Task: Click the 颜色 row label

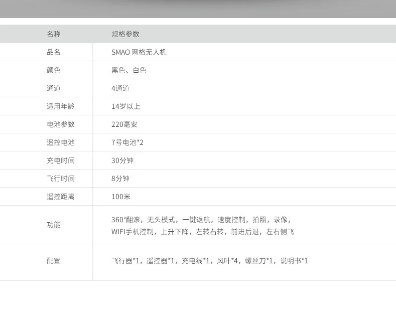Action: point(54,70)
